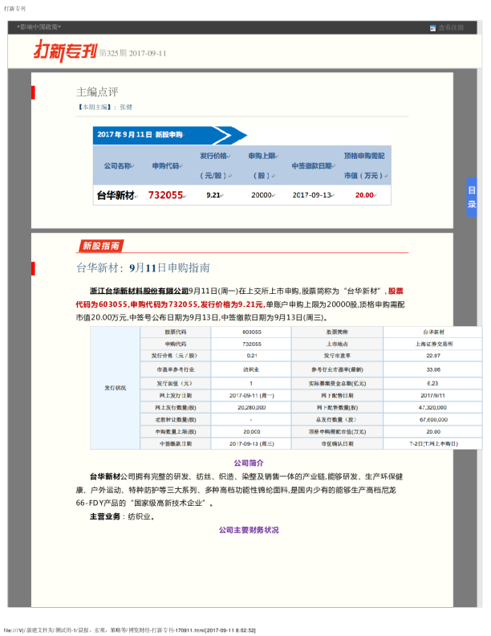Open the underlined 浙江台华新材料股份有限公司 link
491x636 pixels.
(138, 290)
